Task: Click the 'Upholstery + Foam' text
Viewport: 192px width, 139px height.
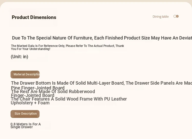Action: (x=30, y=103)
